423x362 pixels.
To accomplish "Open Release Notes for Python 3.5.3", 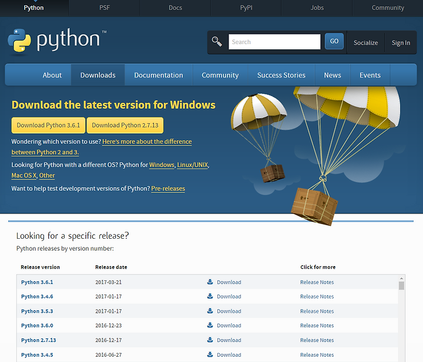I will click(317, 311).
